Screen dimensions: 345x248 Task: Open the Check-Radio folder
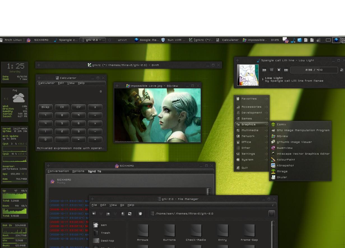[x=196, y=233]
